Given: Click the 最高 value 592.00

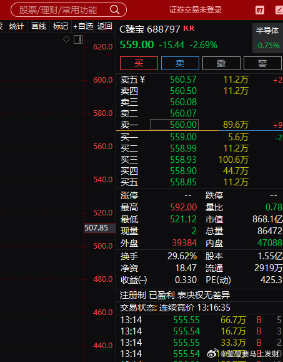Looking at the screenshot, I should [184, 207].
